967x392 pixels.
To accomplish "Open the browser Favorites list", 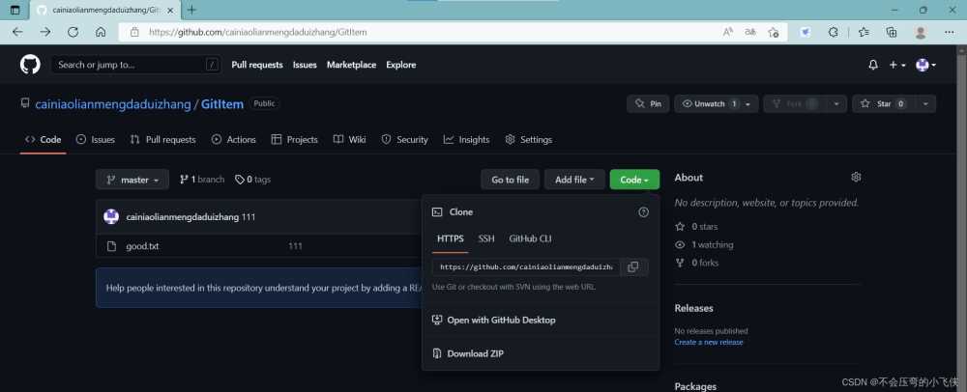I will click(864, 32).
